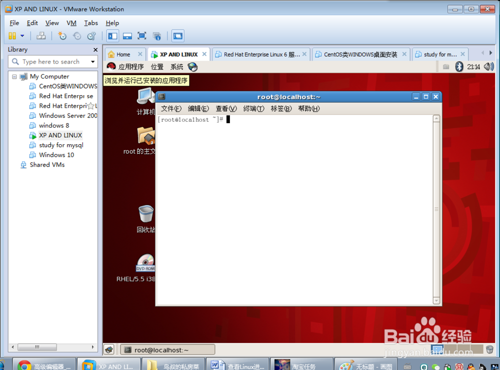The height and width of the screenshot is (370, 500).
Task: Toggle the console view button
Action: point(177,36)
